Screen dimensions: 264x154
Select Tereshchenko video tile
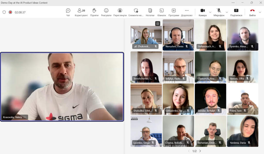coord(146,67)
